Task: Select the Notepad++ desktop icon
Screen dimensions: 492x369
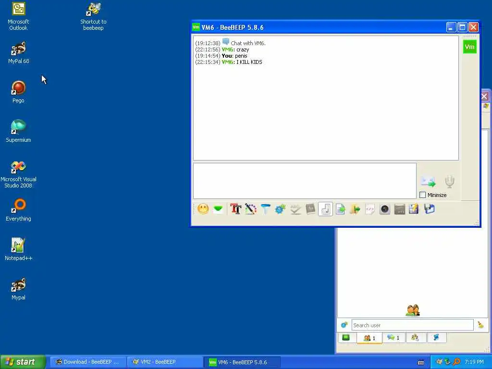Action: (18, 249)
